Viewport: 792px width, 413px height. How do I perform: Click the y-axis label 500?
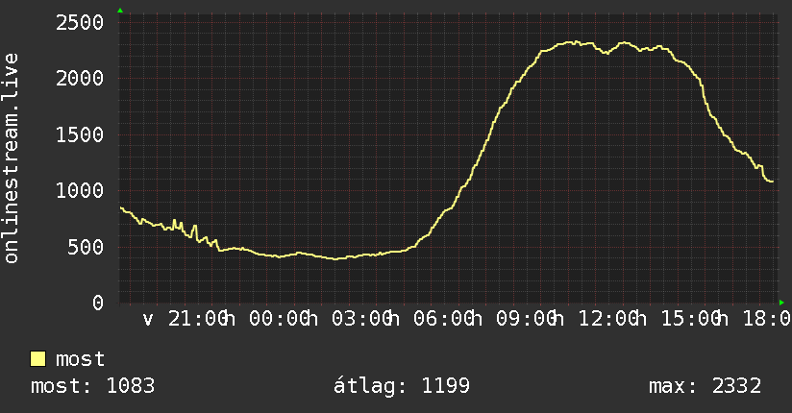point(86,248)
